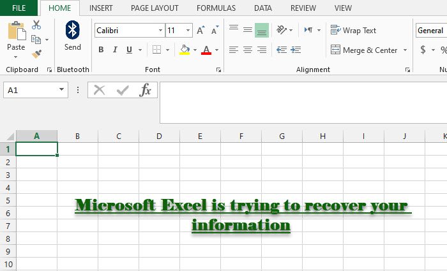Open borders dropdown arrow

coord(167,50)
